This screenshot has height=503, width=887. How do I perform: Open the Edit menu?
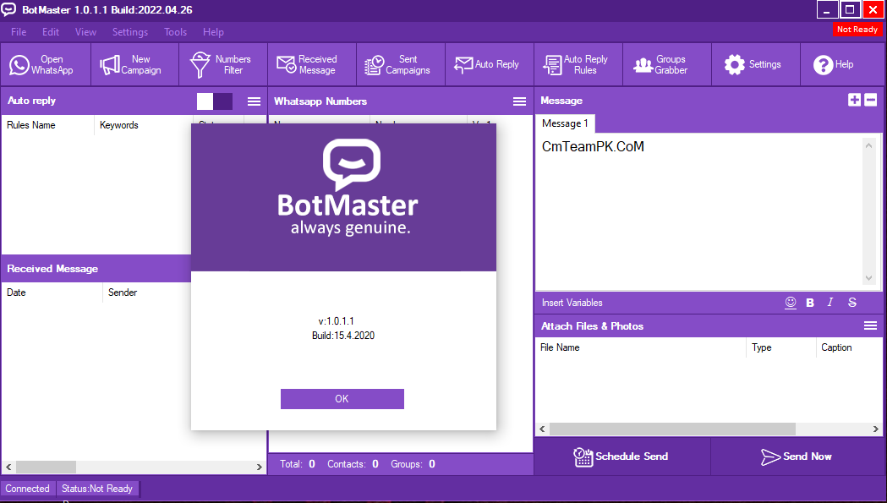tap(51, 32)
